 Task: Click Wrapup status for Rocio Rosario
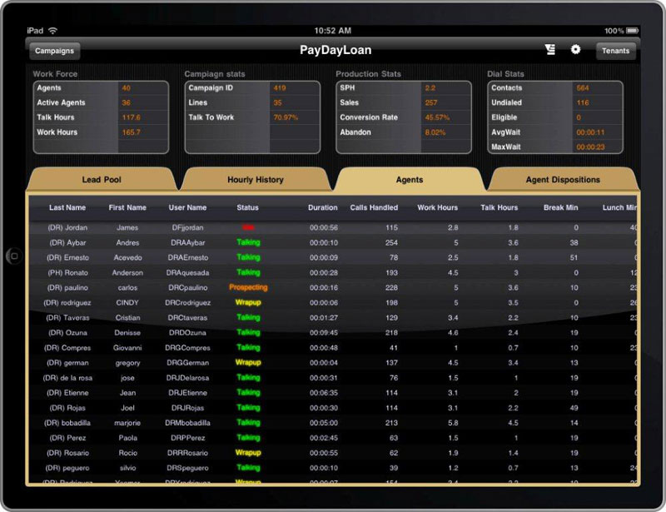tap(248, 453)
